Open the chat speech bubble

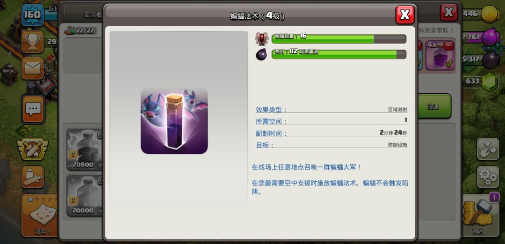click(x=33, y=109)
